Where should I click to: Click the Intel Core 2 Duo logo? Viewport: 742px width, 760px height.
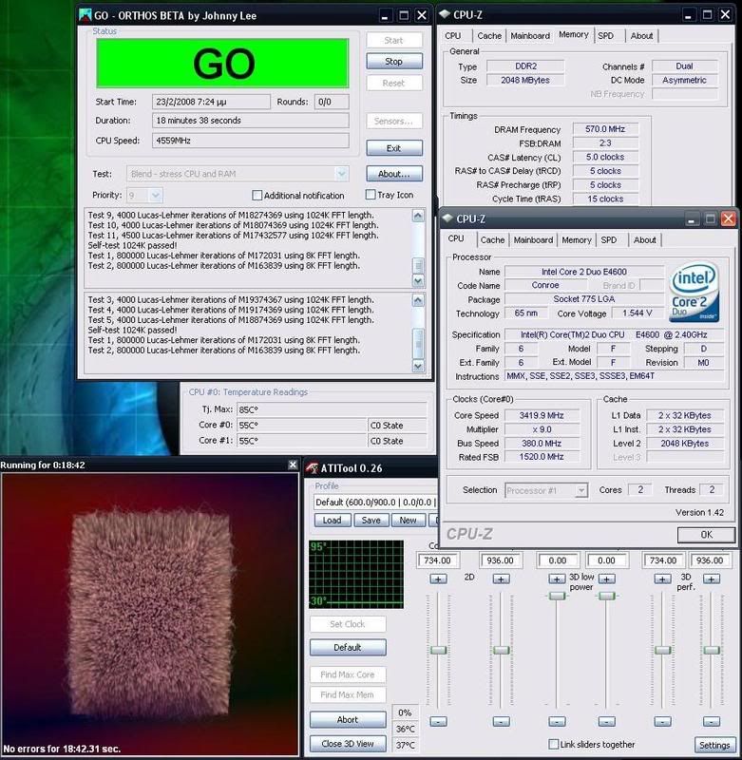694,292
